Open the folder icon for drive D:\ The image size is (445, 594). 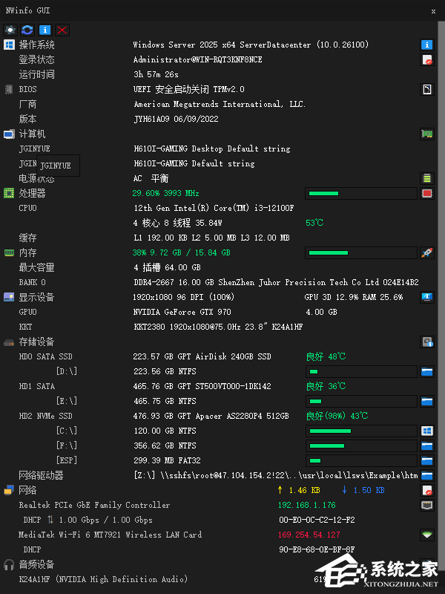[x=427, y=372]
